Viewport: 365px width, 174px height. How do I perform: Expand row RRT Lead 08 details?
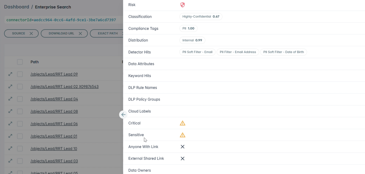(10, 111)
